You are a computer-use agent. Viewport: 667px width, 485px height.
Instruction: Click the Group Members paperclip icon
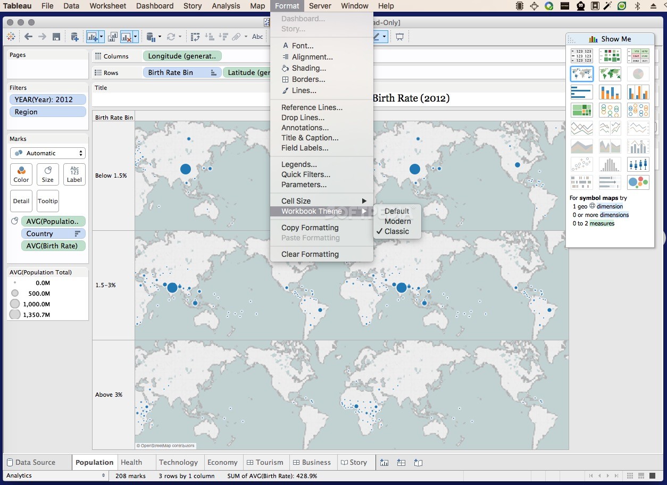[x=236, y=37]
